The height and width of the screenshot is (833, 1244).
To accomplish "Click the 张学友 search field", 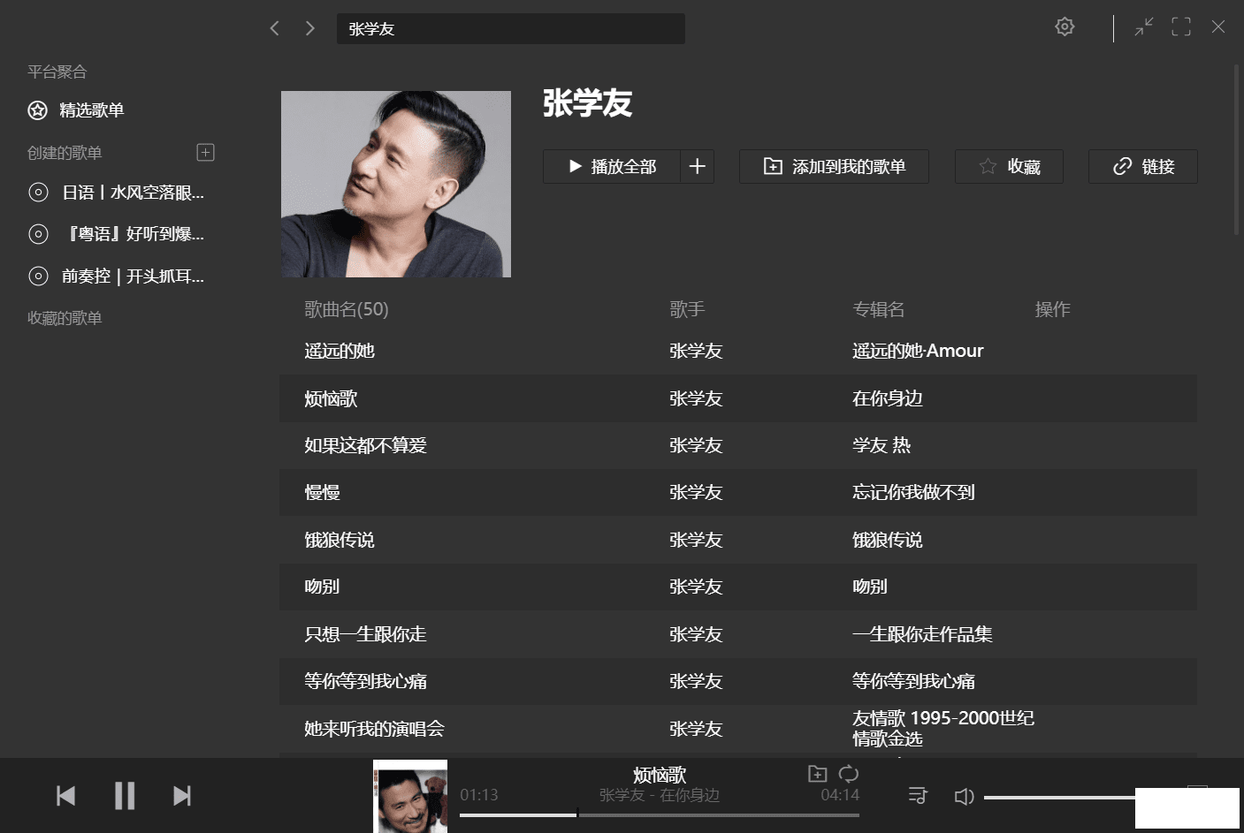I will (x=511, y=29).
